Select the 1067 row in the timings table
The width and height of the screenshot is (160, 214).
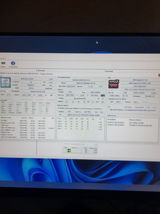(x=80, y=122)
